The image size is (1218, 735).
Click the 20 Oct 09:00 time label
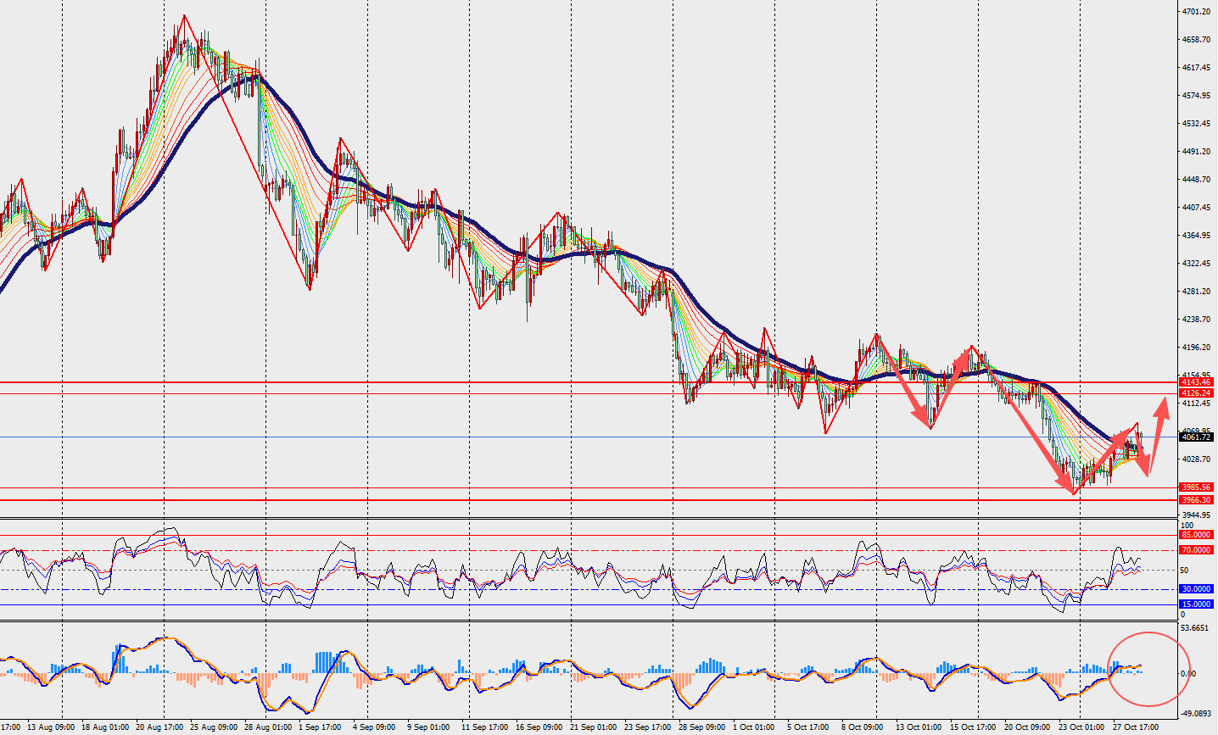[1027, 727]
